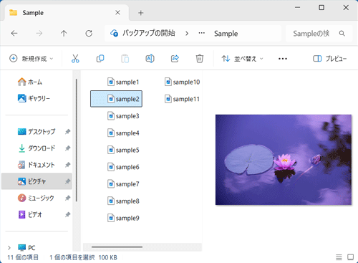Select the sample5 file
Image resolution: width=358 pixels, height=263 pixels.
click(123, 150)
